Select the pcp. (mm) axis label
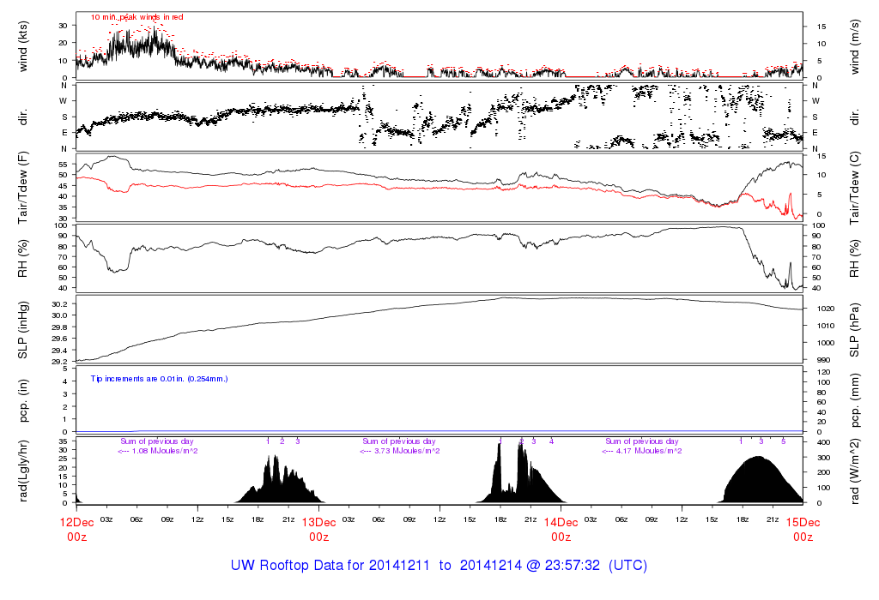879x600 pixels. click(855, 400)
